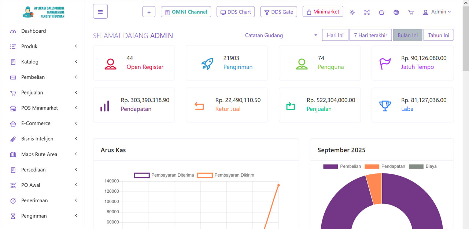Open the OMNI Channel button
Viewport: 469px width, 229px height.
186,12
